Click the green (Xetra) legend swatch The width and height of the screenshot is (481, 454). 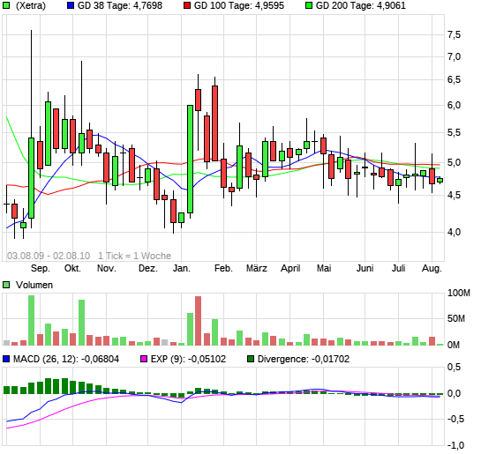(x=6, y=5)
